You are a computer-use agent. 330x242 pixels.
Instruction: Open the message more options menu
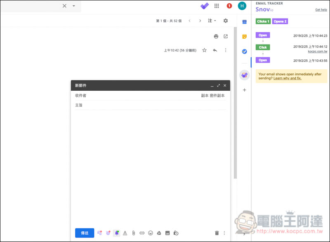[225, 50]
